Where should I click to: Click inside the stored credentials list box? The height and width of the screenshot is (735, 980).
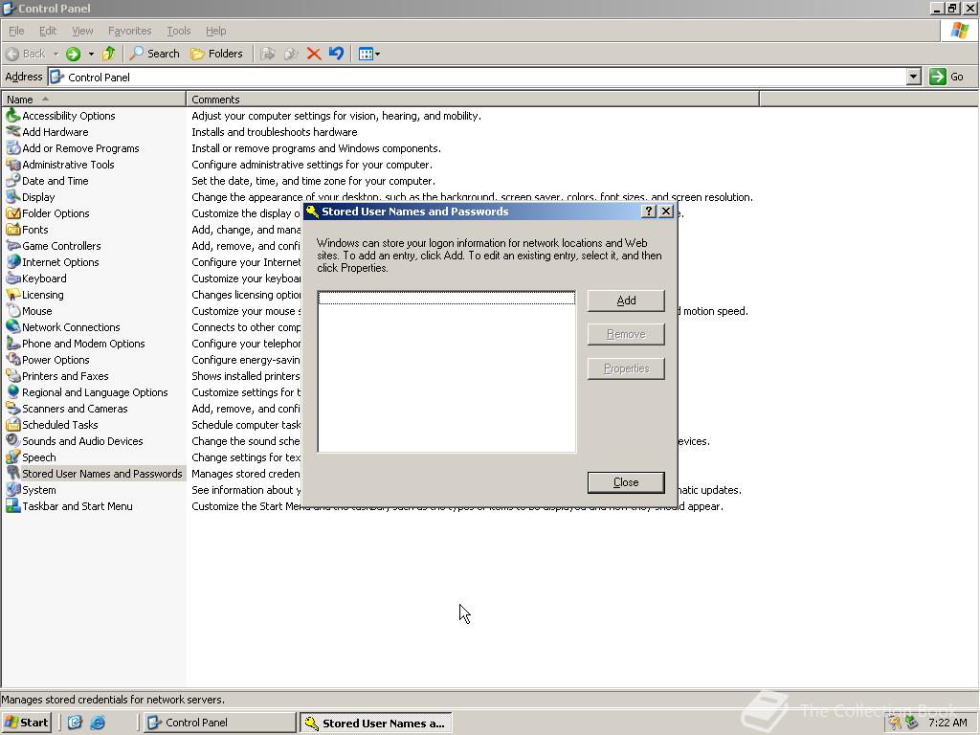pos(446,371)
